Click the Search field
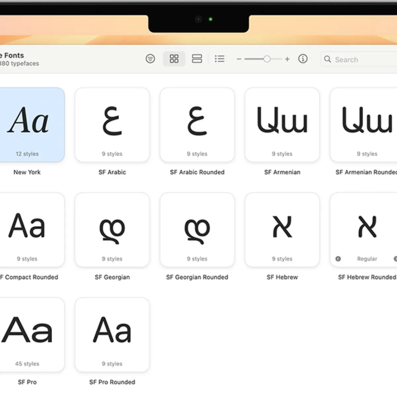Image resolution: width=397 pixels, height=397 pixels. click(x=359, y=59)
